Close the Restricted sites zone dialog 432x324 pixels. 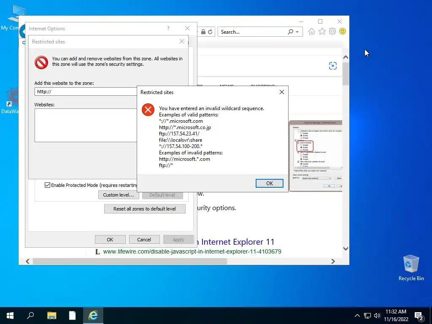click(181, 41)
